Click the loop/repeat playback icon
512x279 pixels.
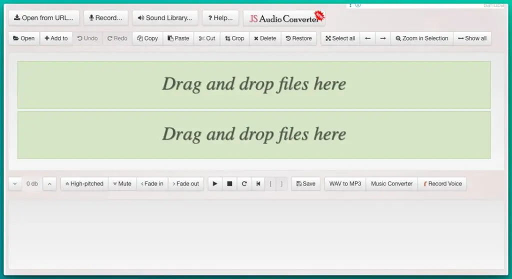[x=244, y=183]
